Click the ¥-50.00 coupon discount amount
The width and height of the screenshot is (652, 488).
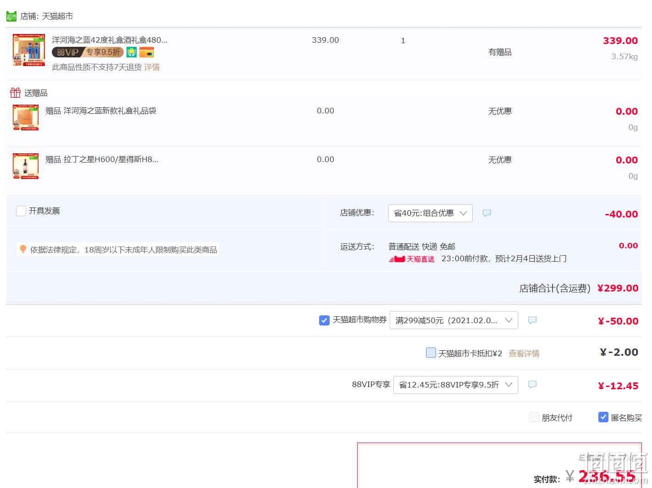[618, 321]
